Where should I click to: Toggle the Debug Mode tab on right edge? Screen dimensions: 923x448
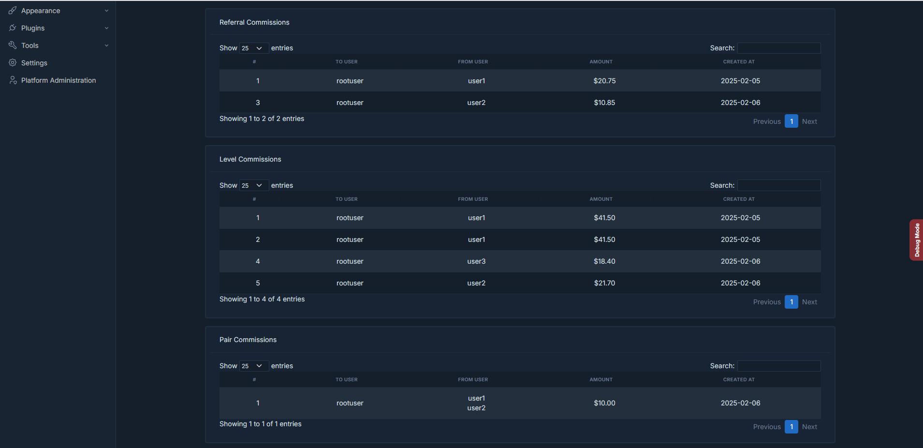tap(917, 240)
